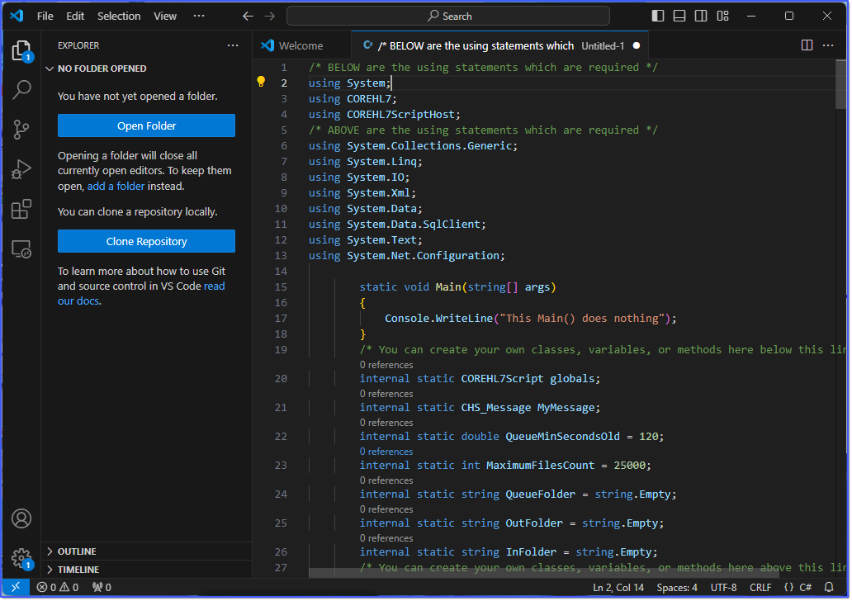Open the Source Control view
Screen dimensions: 852x601
tap(21, 130)
